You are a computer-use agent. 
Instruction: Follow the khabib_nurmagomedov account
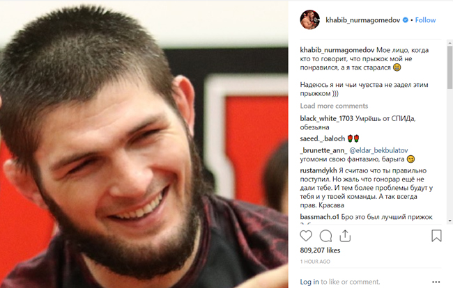tap(425, 20)
